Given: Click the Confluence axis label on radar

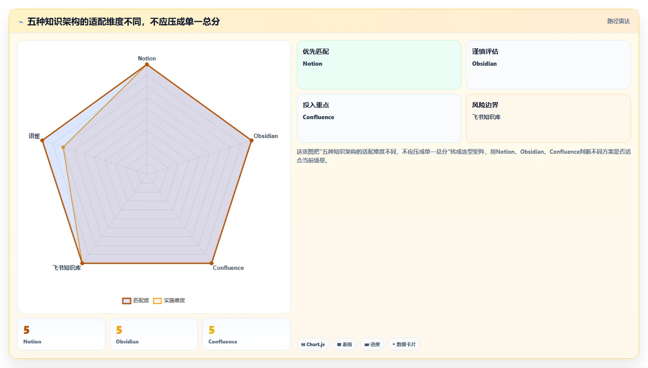Looking at the screenshot, I should point(228,268).
